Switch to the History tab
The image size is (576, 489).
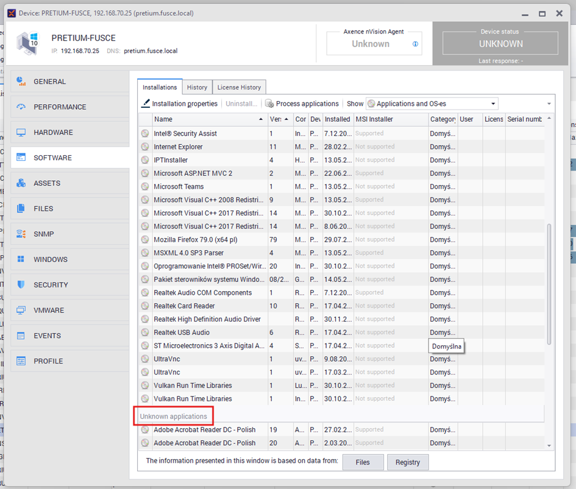click(197, 87)
